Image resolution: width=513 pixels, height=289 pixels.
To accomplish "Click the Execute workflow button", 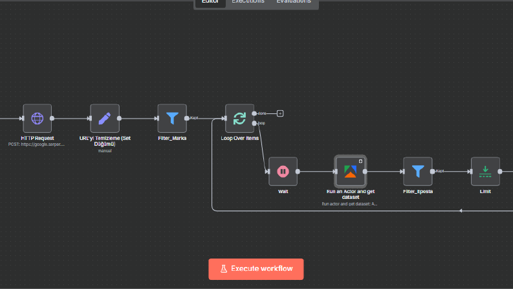I will pos(256,269).
